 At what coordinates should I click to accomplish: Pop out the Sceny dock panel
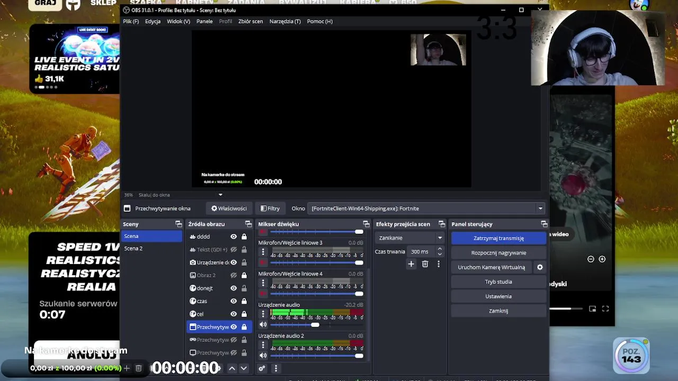(179, 224)
